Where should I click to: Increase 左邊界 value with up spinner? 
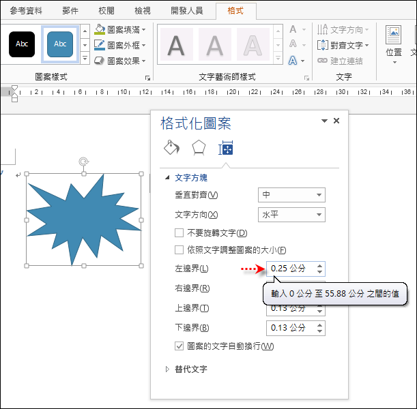click(x=320, y=265)
